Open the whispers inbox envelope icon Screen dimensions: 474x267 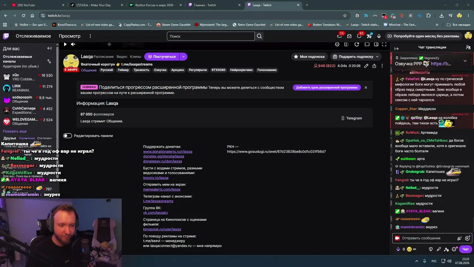(x=349, y=36)
